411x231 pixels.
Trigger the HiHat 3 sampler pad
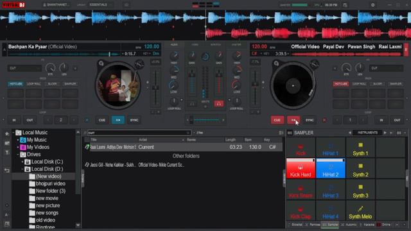331,189
